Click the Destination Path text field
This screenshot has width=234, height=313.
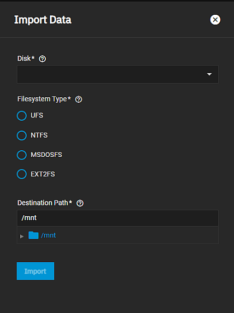click(x=118, y=218)
